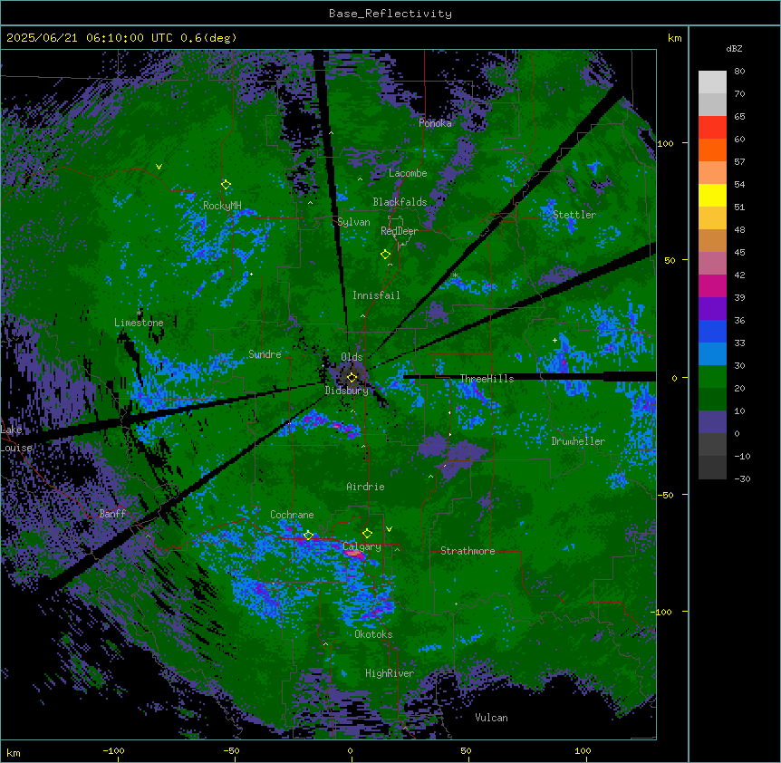The image size is (781, 763).
Task: Select the red 65–60 dBZ legend swatch
Action: pos(712,128)
